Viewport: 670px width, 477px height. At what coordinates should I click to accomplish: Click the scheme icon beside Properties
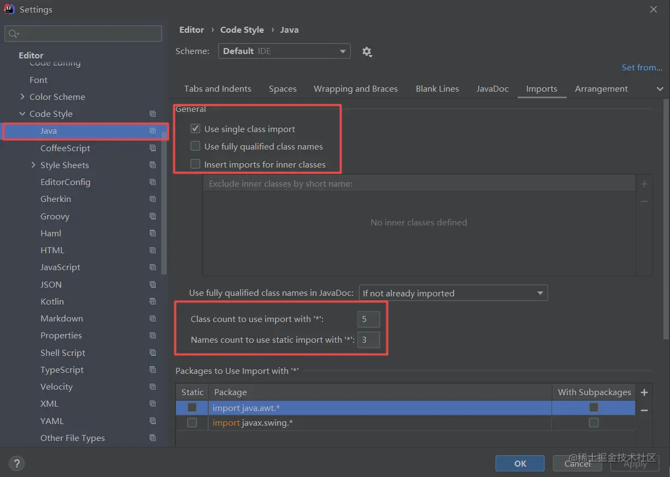pyautogui.click(x=152, y=336)
